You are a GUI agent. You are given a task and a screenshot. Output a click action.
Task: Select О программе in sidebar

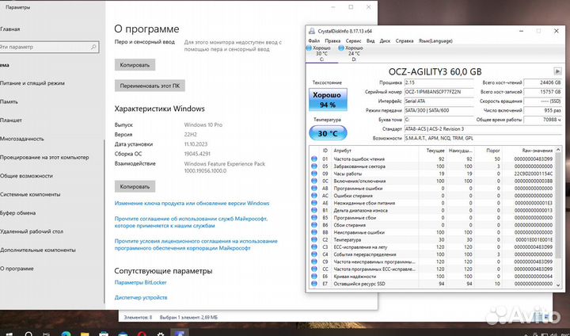point(17,269)
